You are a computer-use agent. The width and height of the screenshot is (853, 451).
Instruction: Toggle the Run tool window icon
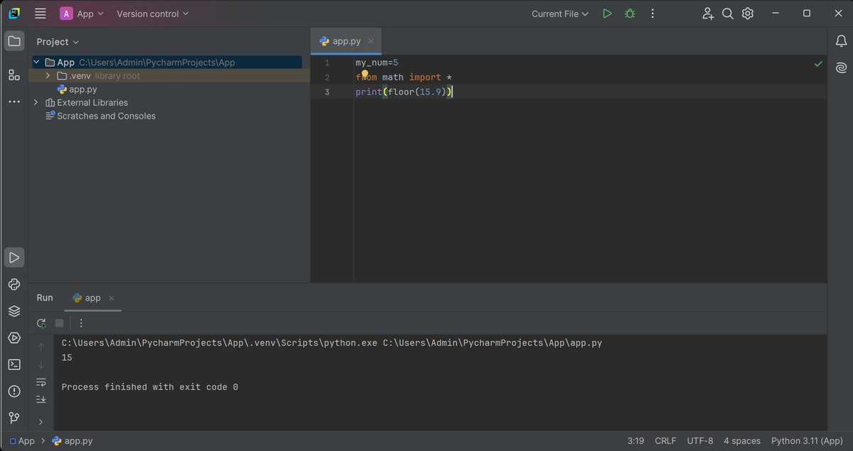click(x=14, y=257)
